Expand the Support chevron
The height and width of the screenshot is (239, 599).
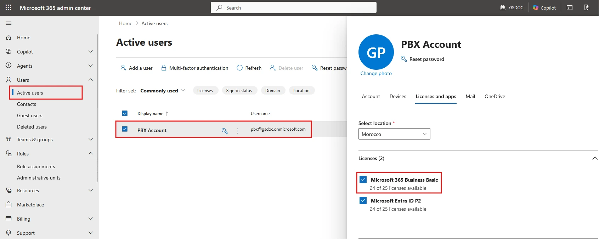[x=91, y=233]
